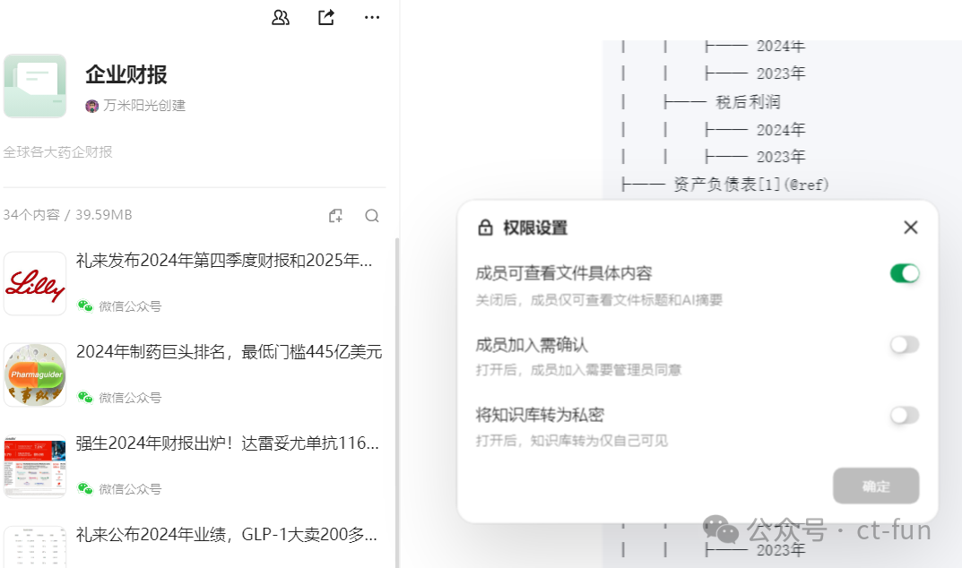Click the 确定 button
Screen dimensions: 962x568
click(x=876, y=486)
